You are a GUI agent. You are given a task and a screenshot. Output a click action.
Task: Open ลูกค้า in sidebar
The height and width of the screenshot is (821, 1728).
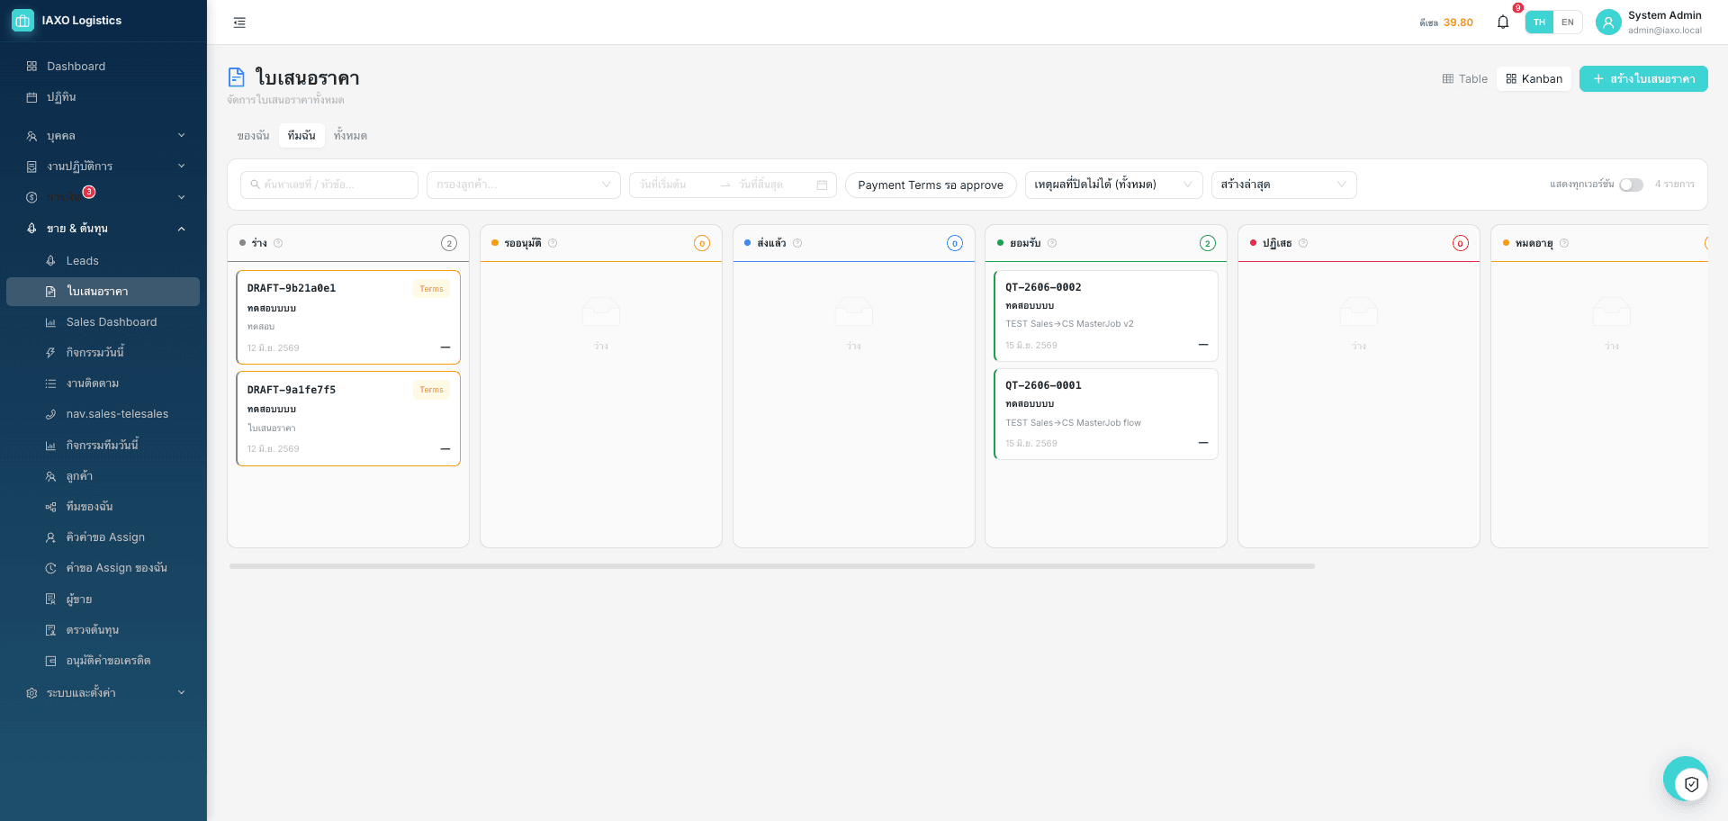tap(103, 476)
